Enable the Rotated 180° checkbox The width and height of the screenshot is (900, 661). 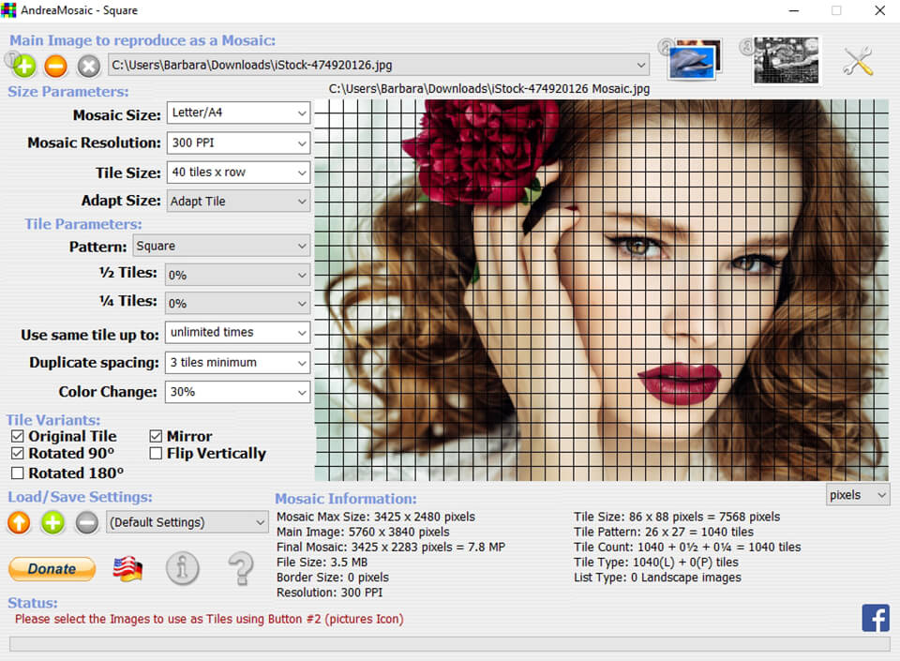[x=18, y=473]
